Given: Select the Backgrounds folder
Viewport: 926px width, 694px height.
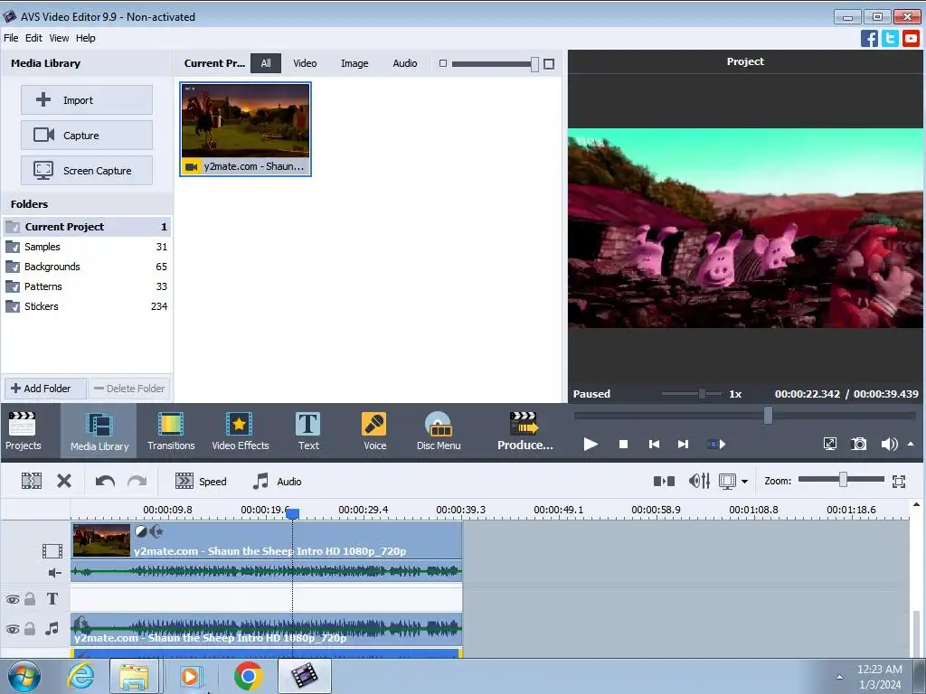Looking at the screenshot, I should (87, 267).
